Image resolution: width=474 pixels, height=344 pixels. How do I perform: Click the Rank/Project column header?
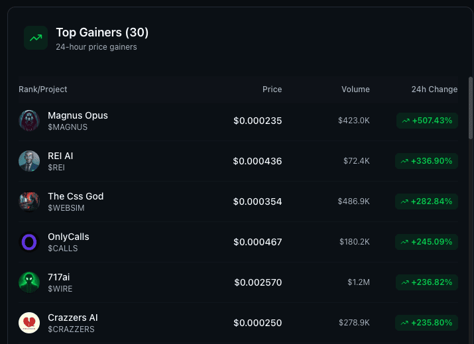[43, 89]
